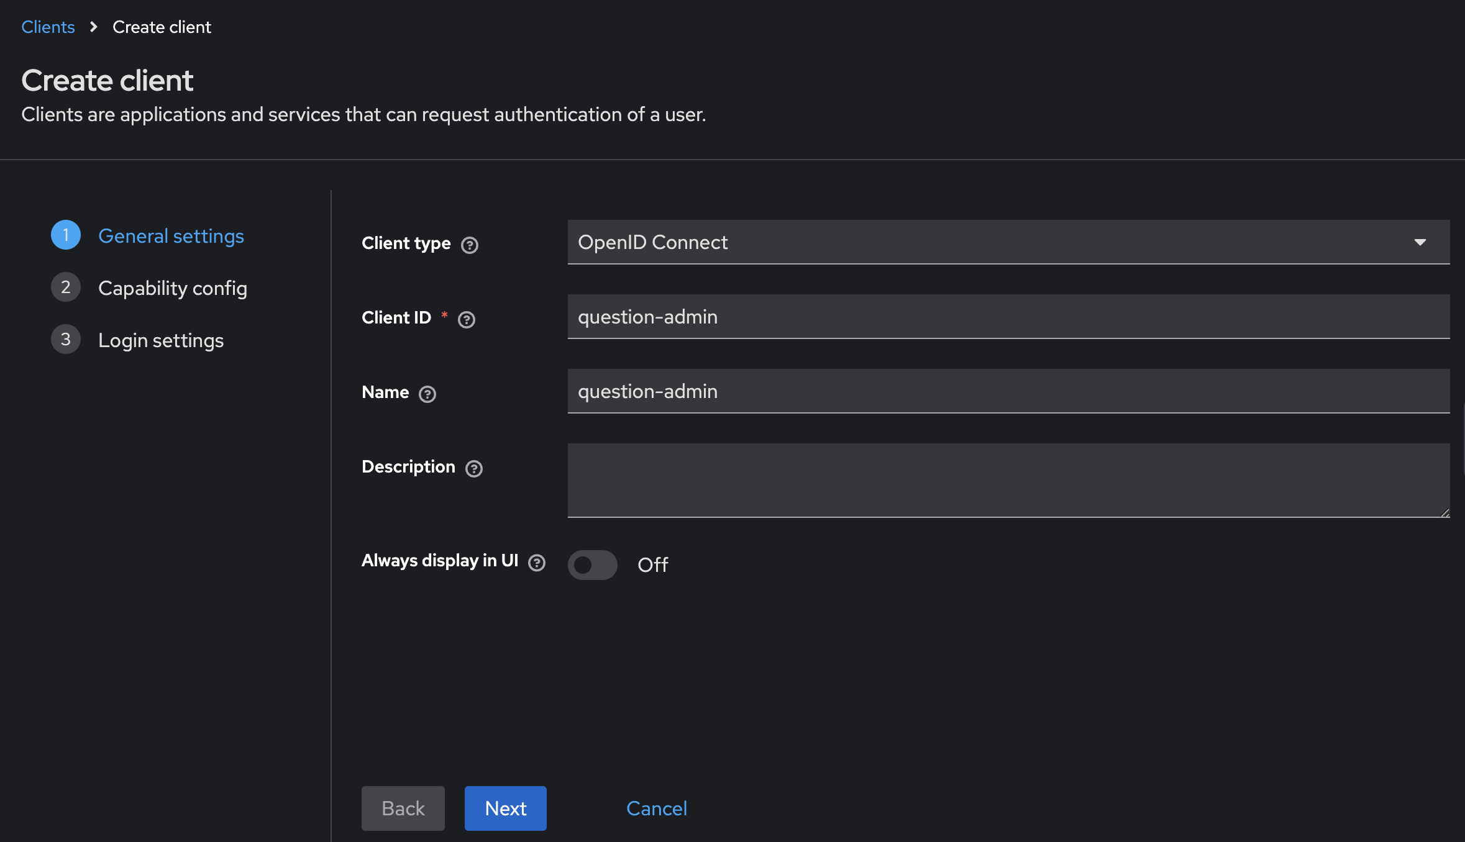The width and height of the screenshot is (1465, 842).
Task: Click into the Client ID input field
Action: 1008,317
